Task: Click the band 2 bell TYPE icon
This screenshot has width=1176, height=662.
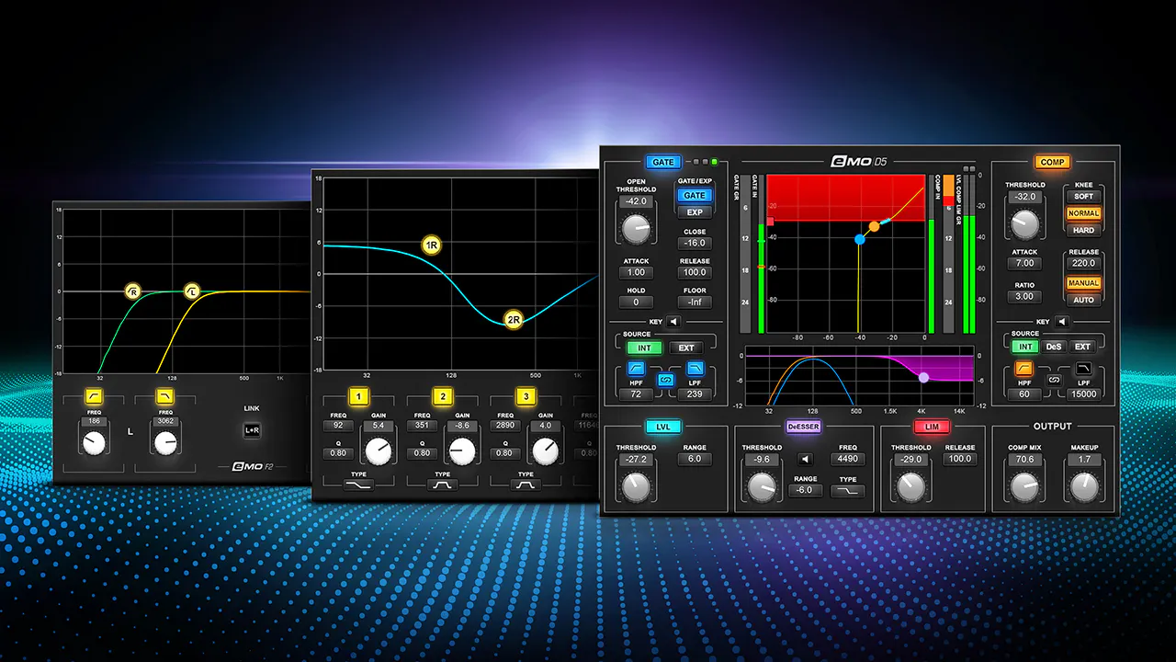Action: pos(443,485)
